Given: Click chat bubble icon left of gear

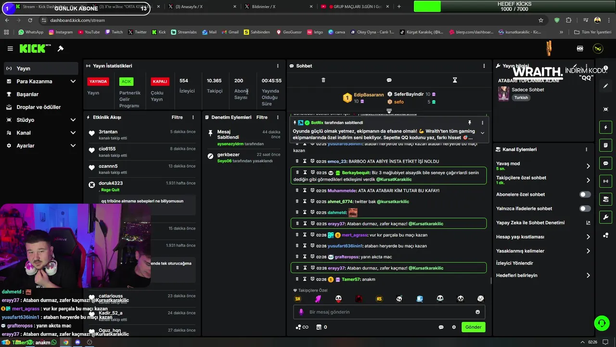Looking at the screenshot, I should (441, 327).
